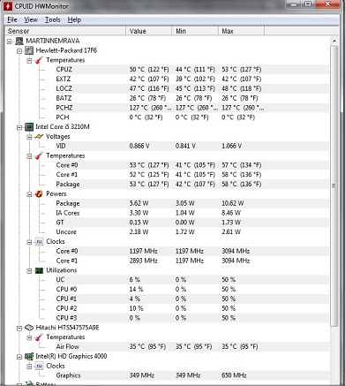345x386 pixels.
Task: Select the CPU #2 utilization row
Action: point(191,308)
